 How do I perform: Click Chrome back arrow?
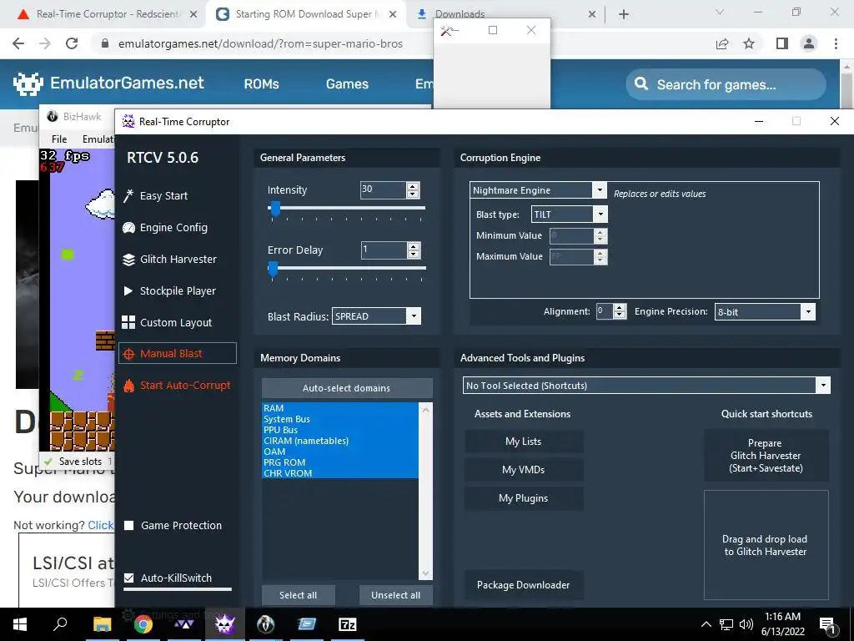click(18, 43)
